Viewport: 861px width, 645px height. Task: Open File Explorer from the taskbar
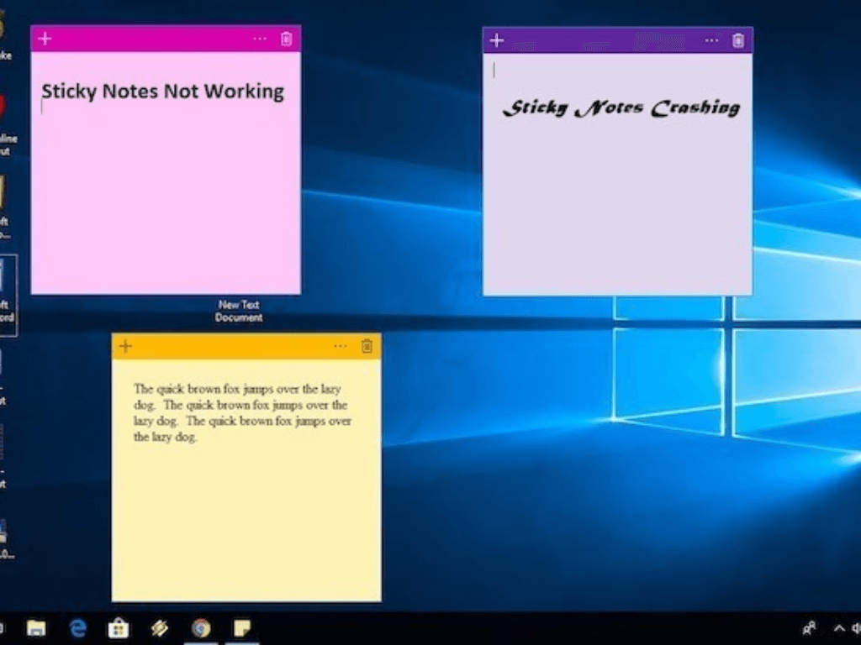click(x=36, y=627)
